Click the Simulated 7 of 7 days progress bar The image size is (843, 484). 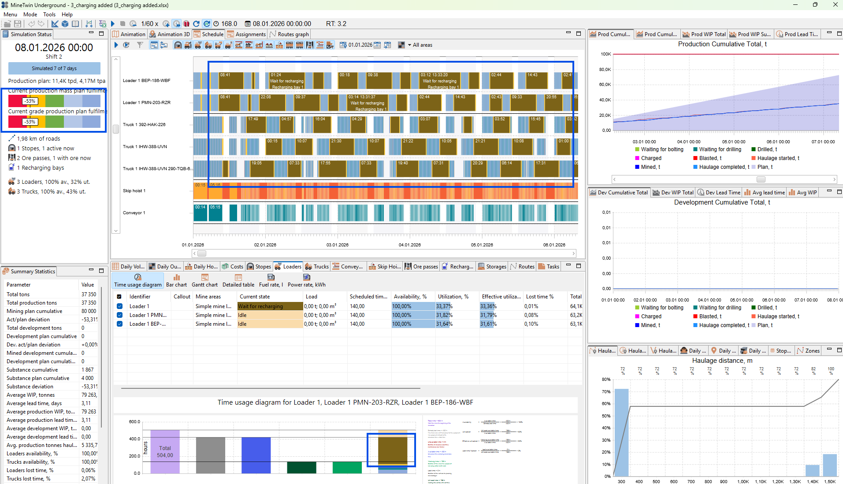coord(54,68)
